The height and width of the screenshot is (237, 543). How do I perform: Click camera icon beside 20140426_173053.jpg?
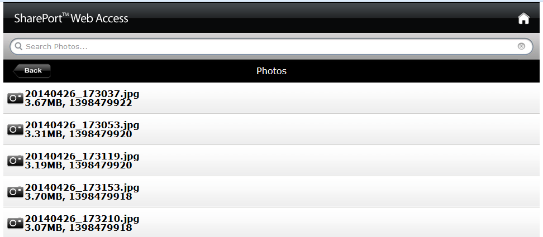(15, 129)
